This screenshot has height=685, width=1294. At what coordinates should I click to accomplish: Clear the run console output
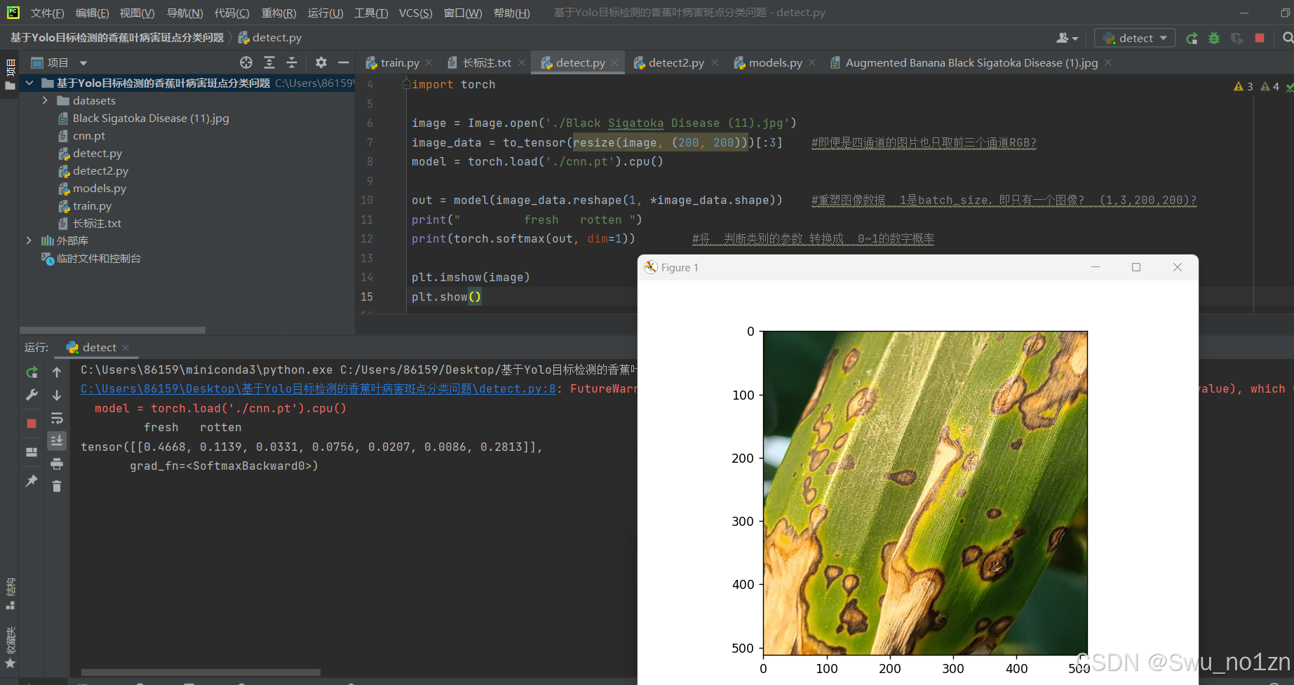point(57,486)
